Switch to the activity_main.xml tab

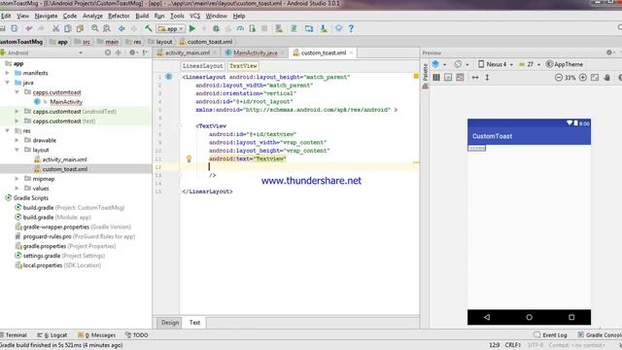pos(187,52)
